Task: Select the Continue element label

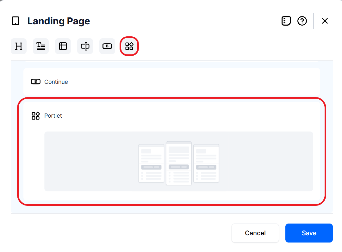Action: pyautogui.click(x=56, y=82)
